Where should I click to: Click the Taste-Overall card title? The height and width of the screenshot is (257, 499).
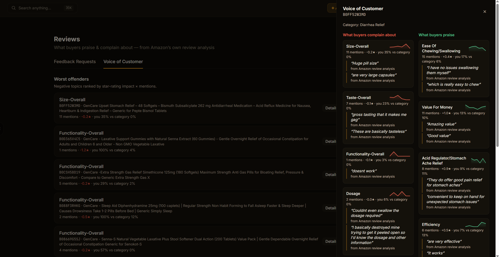(358, 98)
